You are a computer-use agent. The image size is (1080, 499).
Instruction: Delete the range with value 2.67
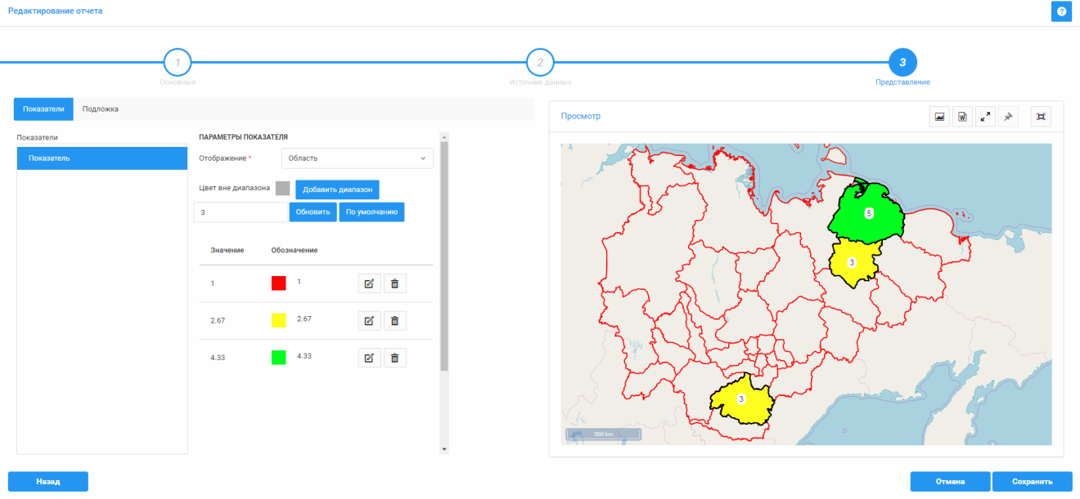(394, 321)
